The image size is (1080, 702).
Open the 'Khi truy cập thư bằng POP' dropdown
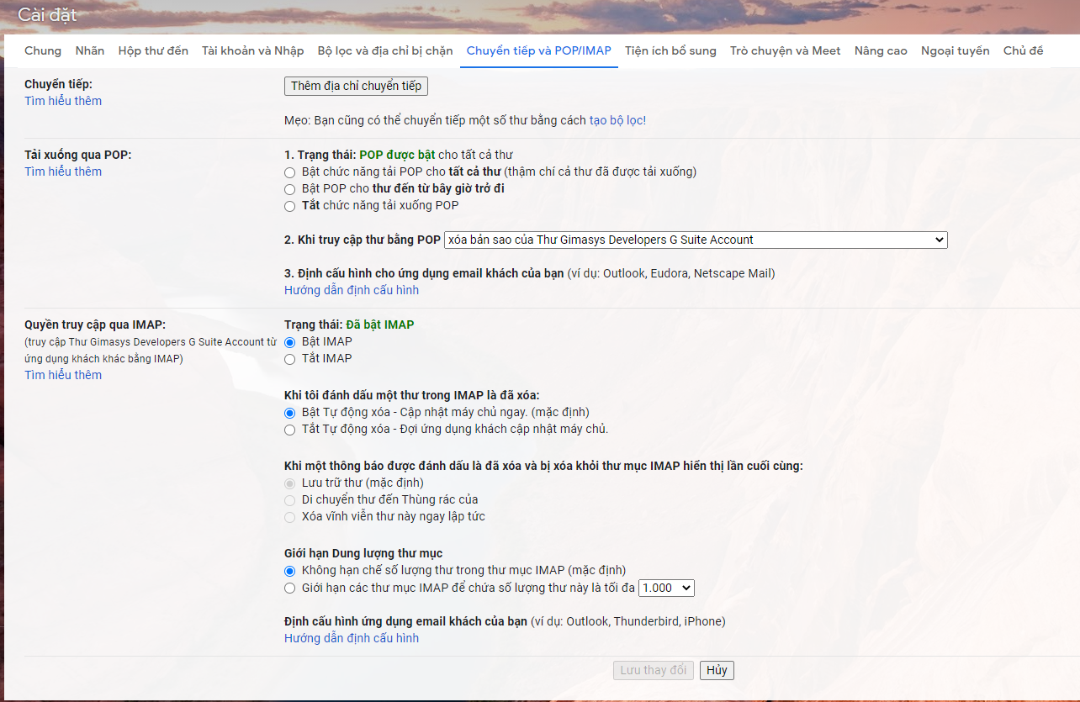point(696,240)
